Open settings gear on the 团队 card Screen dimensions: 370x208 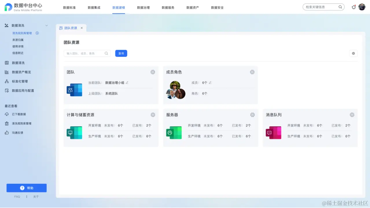(x=153, y=72)
